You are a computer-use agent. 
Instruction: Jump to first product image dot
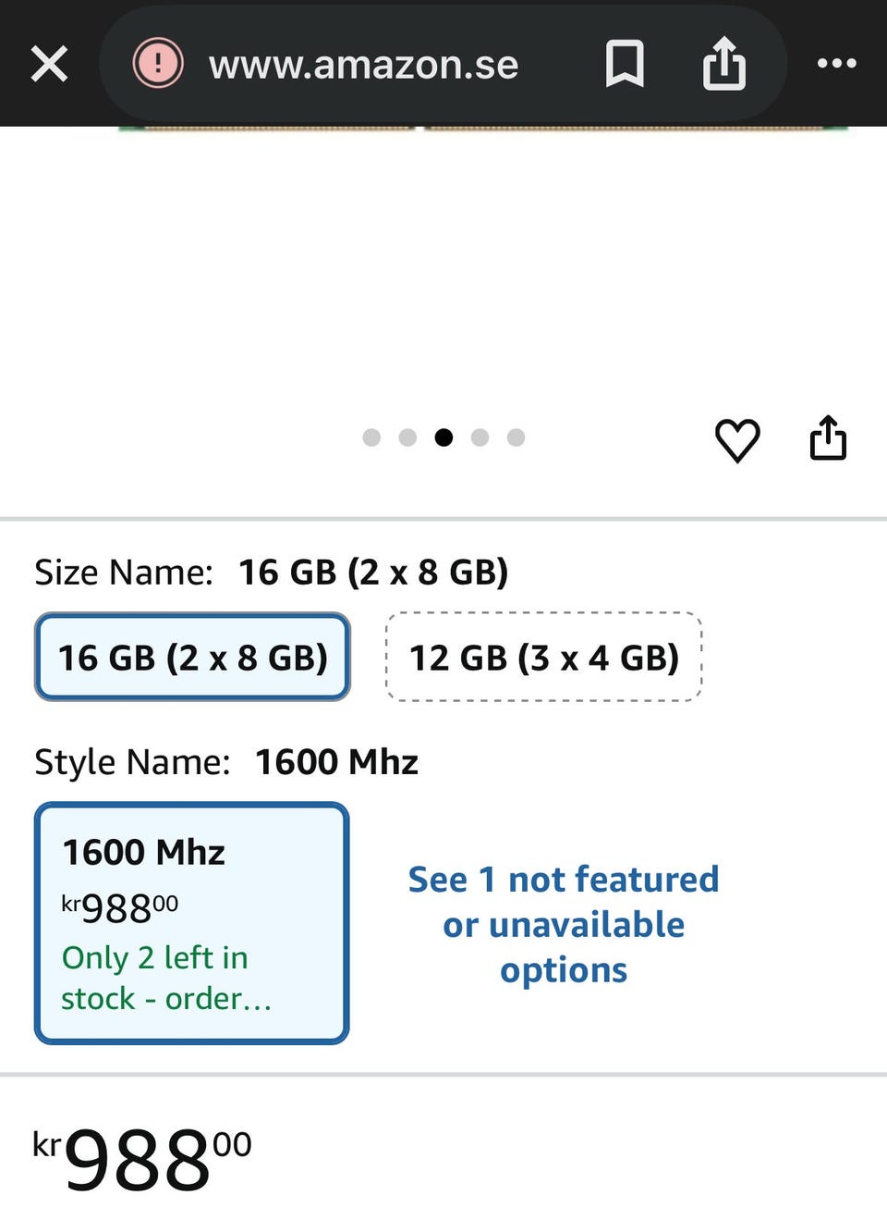pos(371,437)
